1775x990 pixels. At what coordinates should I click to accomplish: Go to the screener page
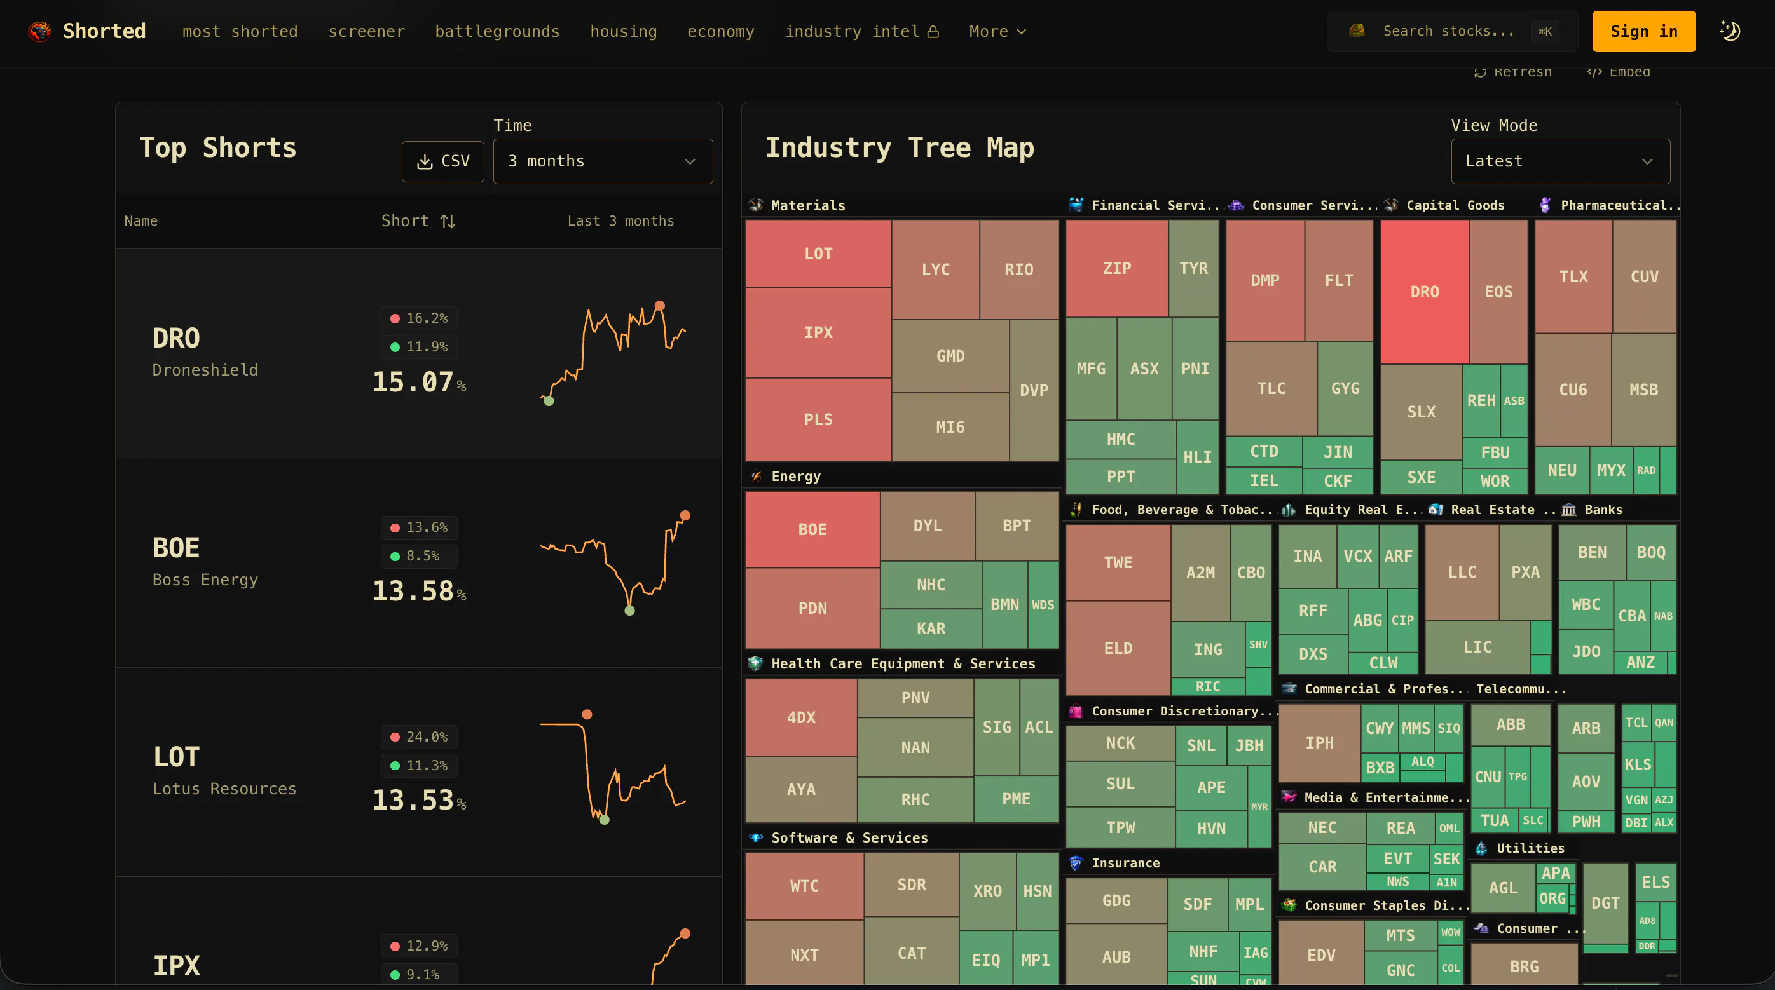[x=367, y=32]
